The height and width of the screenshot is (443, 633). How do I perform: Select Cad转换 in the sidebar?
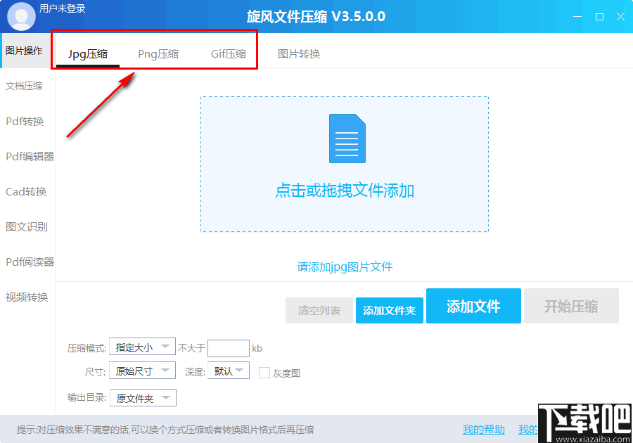pyautogui.click(x=26, y=191)
